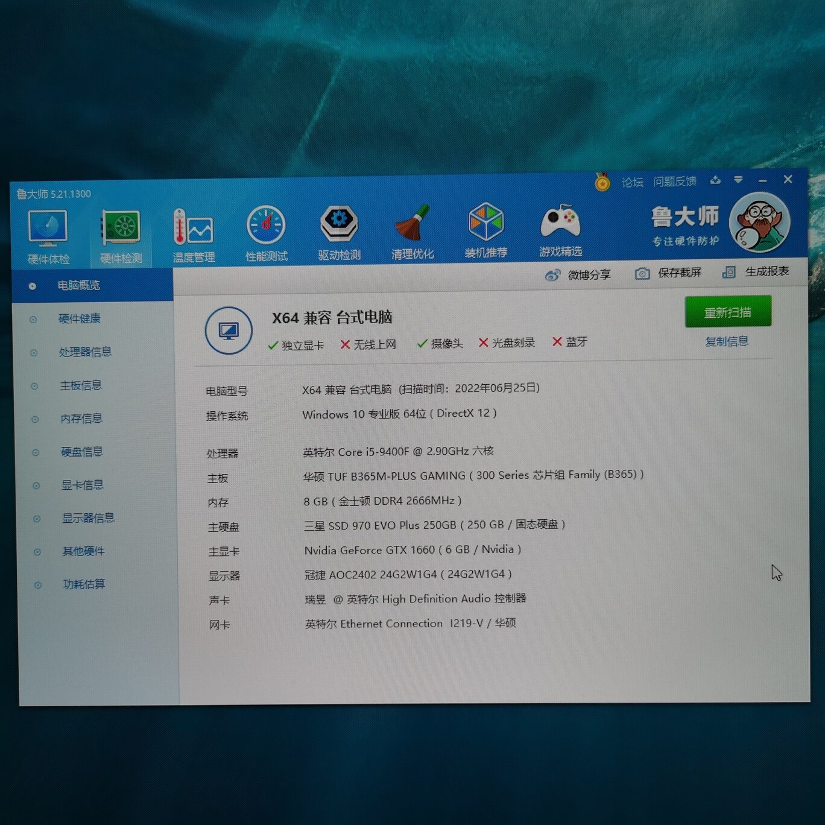The image size is (825, 825).
Task: Open 问题反馈 feedback link
Action: pos(674,181)
